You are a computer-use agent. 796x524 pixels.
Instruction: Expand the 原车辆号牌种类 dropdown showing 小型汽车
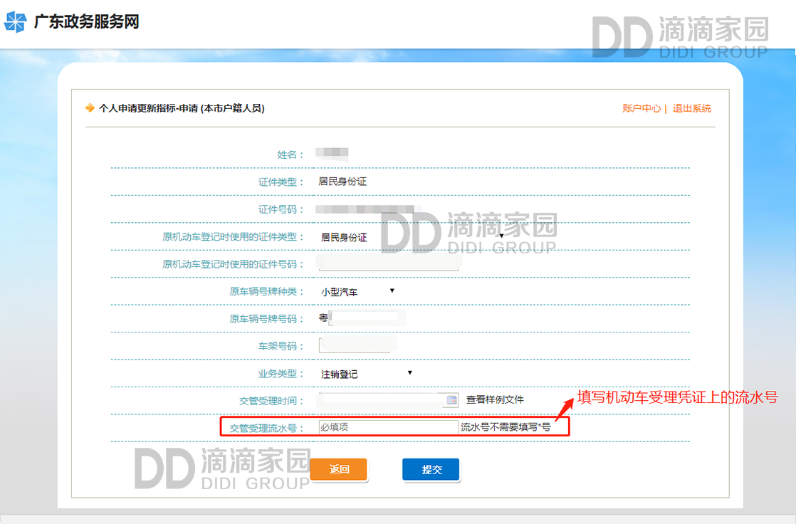click(x=357, y=291)
